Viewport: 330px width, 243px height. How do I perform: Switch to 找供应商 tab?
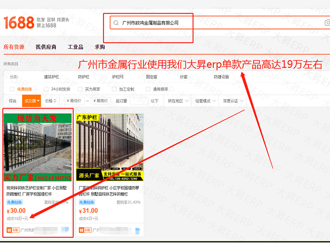click(x=46, y=47)
